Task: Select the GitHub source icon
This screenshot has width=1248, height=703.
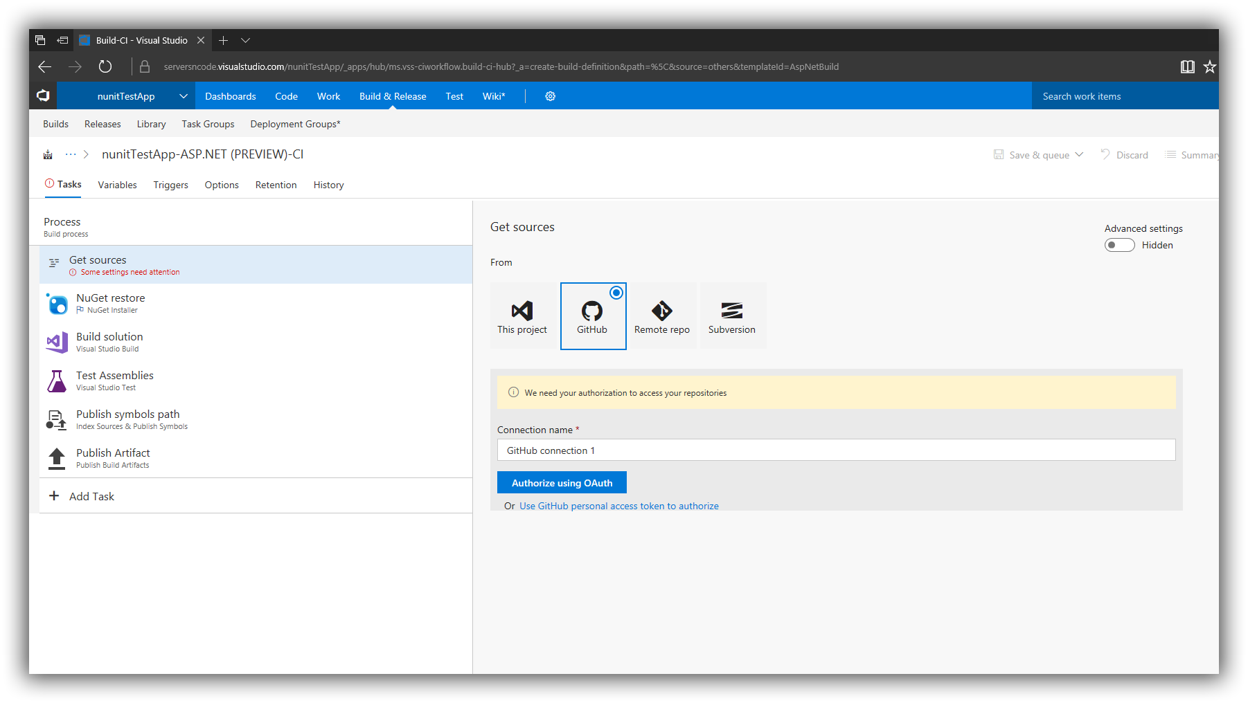Action: (592, 311)
